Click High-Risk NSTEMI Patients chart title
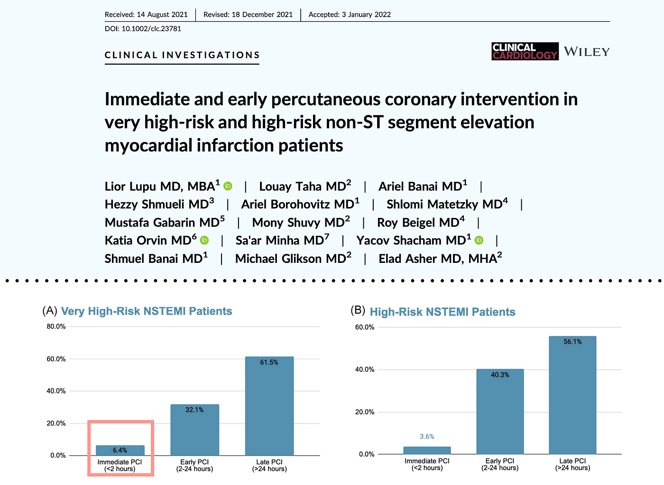Viewport: 664px width, 485px height. (x=443, y=312)
